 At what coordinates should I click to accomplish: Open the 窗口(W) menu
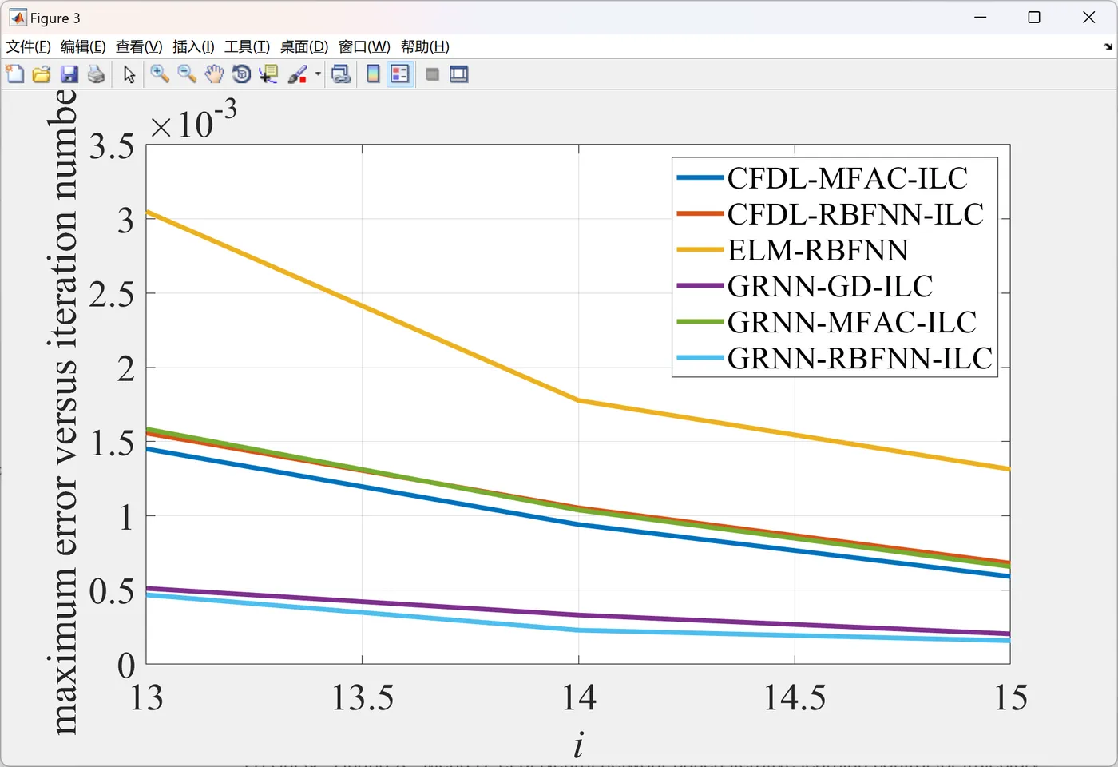[x=364, y=46]
